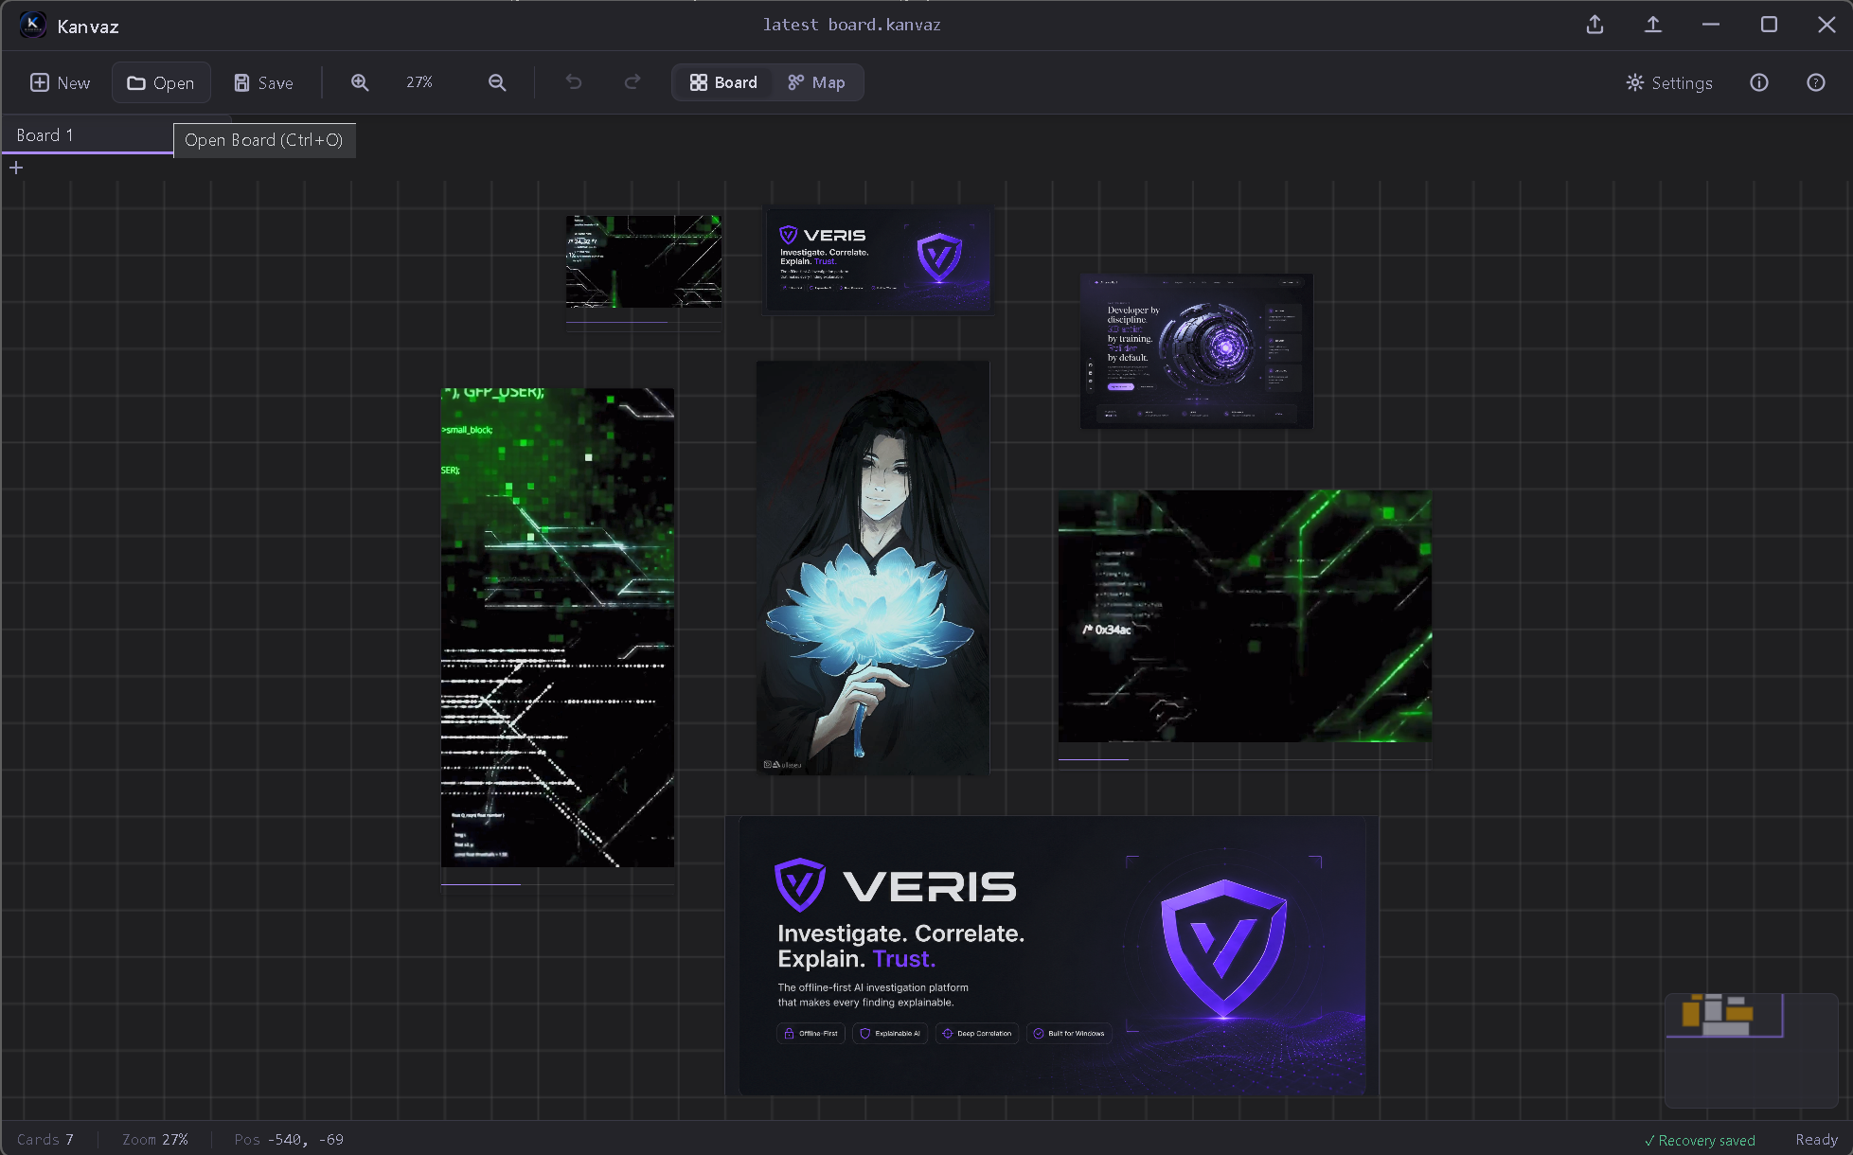
Task: Create a new board with New button
Action: click(61, 83)
